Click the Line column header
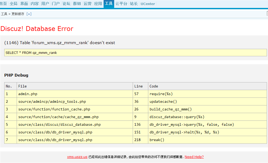268x163 pixels. tap(140, 86)
